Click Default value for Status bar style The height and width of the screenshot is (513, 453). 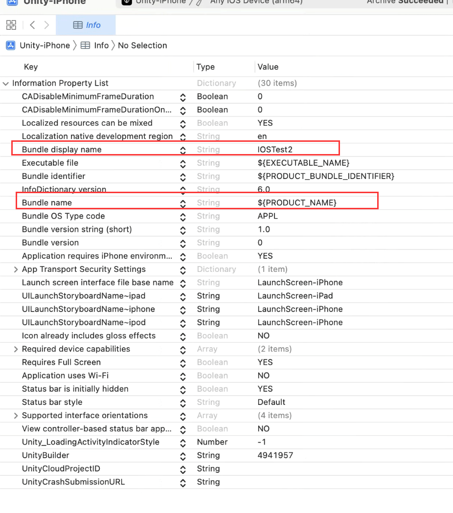[x=272, y=402]
